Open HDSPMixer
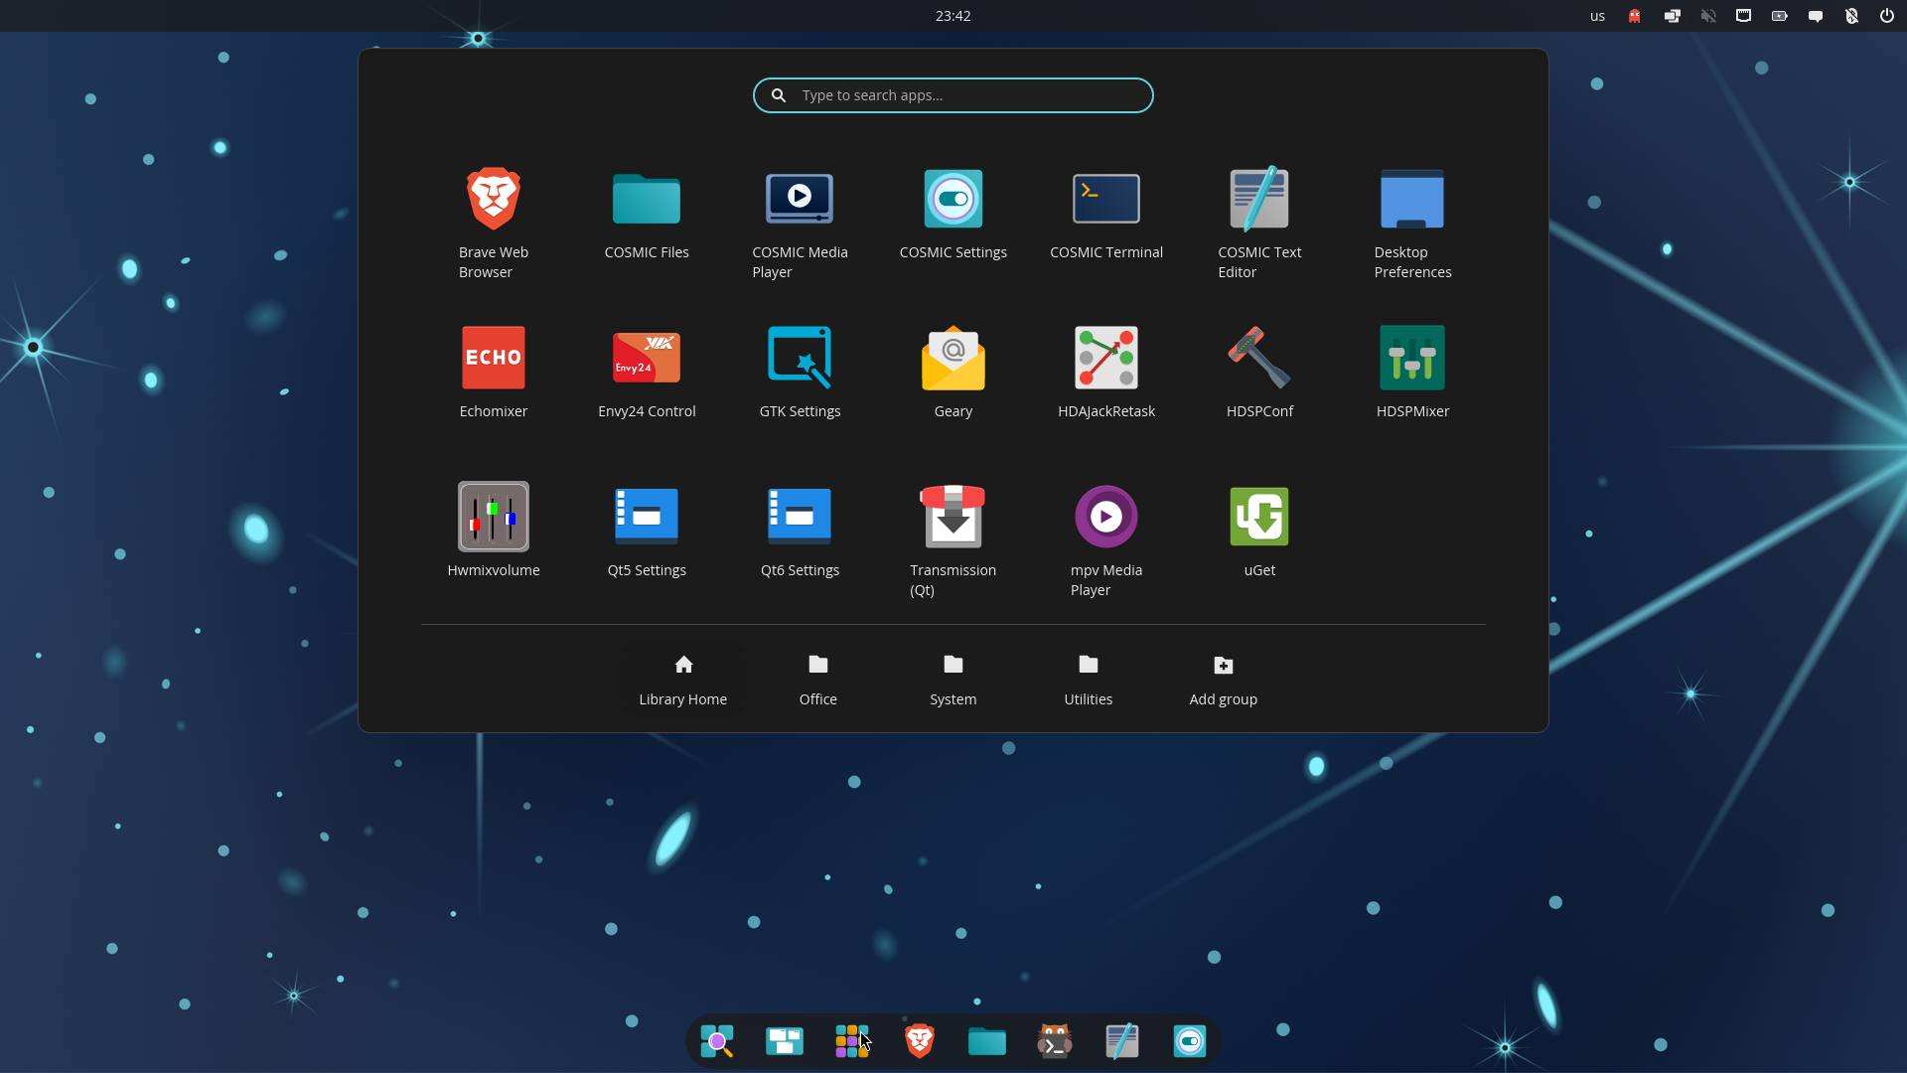The height and width of the screenshot is (1073, 1907). pos(1412,373)
